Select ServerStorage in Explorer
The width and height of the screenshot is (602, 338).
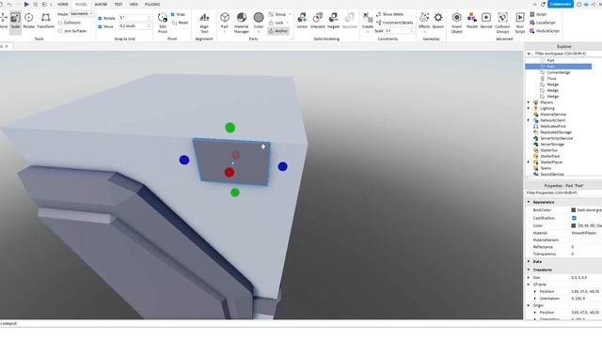(552, 145)
